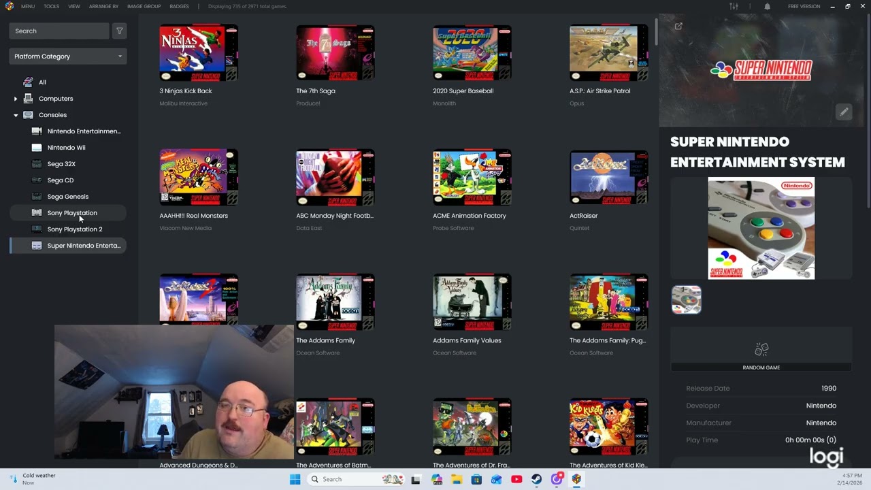Select Nintendo Entertainment System platform in the tree
The height and width of the screenshot is (490, 871).
click(84, 131)
